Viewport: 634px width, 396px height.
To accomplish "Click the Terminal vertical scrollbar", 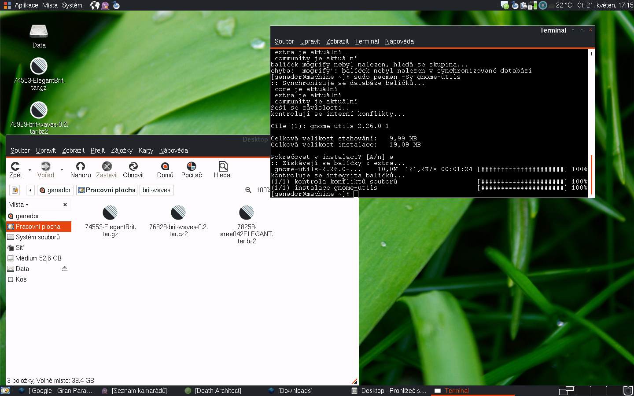I will point(591,123).
